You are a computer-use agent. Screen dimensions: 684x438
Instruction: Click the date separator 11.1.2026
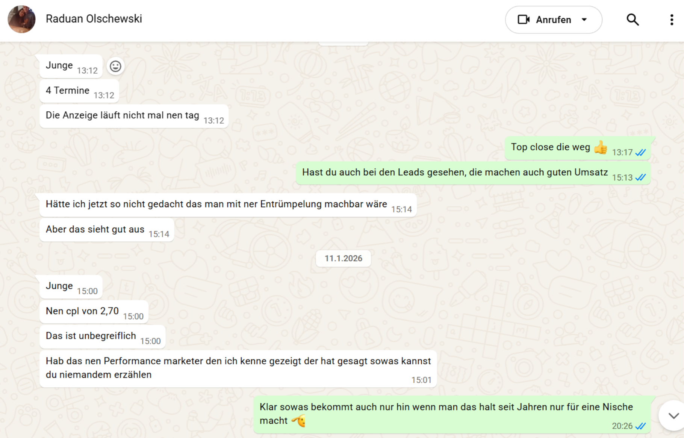344,258
